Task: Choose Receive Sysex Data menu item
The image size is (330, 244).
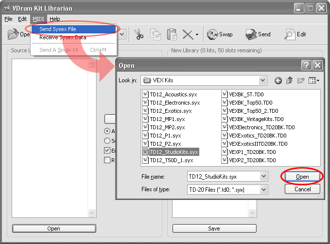Action: click(x=63, y=37)
